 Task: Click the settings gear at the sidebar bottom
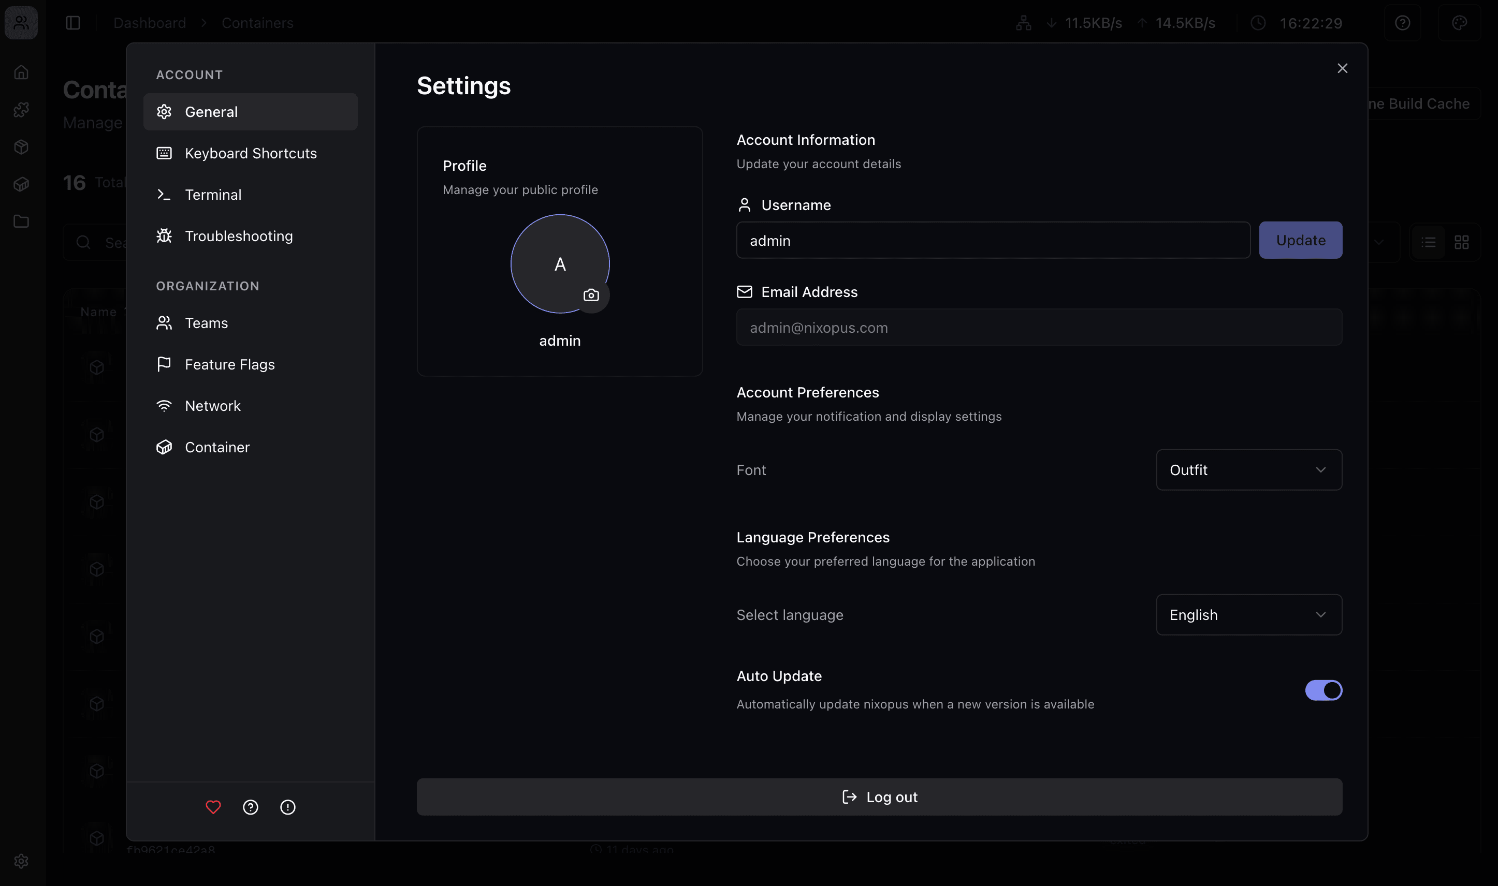22,861
